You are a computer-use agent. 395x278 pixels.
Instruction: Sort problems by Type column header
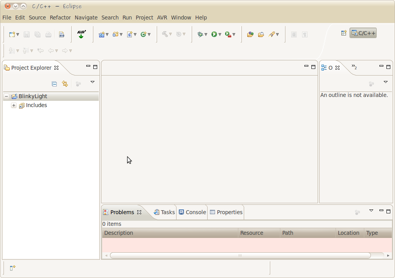point(378,233)
